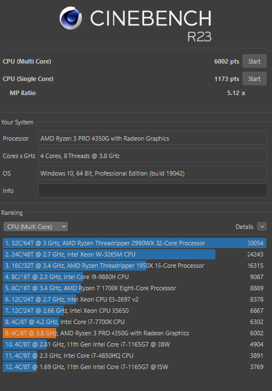The image size is (272, 391).
Task: Expand the Details dropdown arrow
Action: pos(262,227)
